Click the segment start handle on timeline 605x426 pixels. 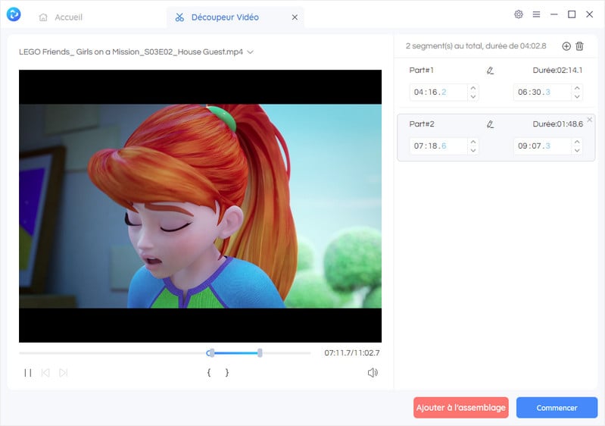point(212,352)
